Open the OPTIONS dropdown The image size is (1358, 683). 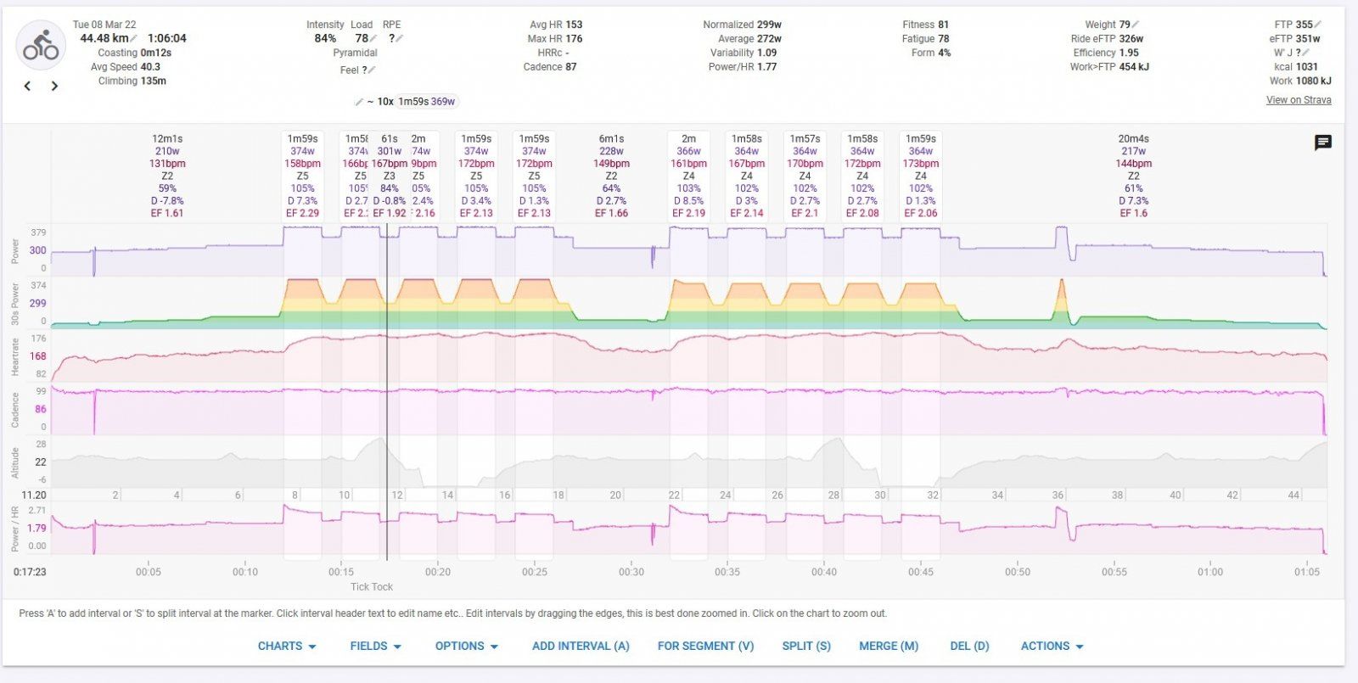[466, 646]
